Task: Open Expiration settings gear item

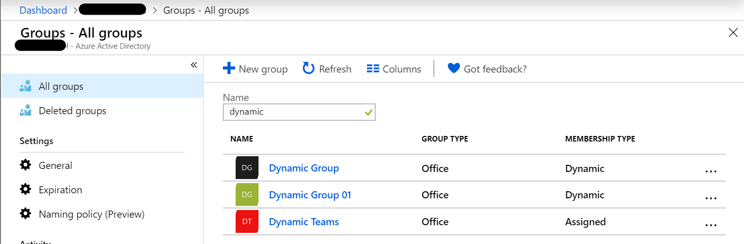Action: tap(60, 190)
